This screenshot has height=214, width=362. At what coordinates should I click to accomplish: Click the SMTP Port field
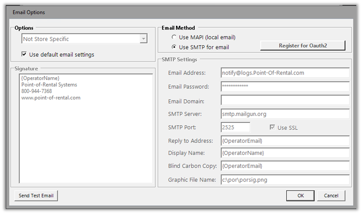(235, 128)
